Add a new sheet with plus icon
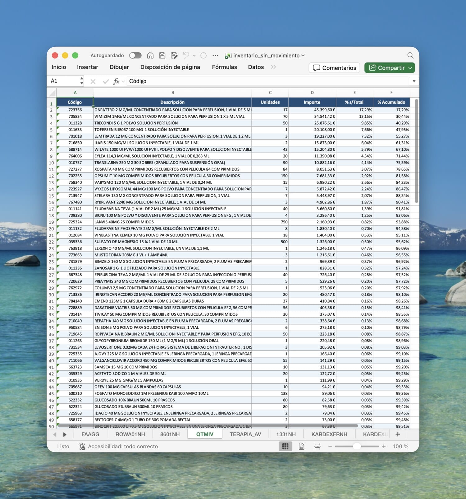This screenshot has height=499, width=466. tap(398, 434)
